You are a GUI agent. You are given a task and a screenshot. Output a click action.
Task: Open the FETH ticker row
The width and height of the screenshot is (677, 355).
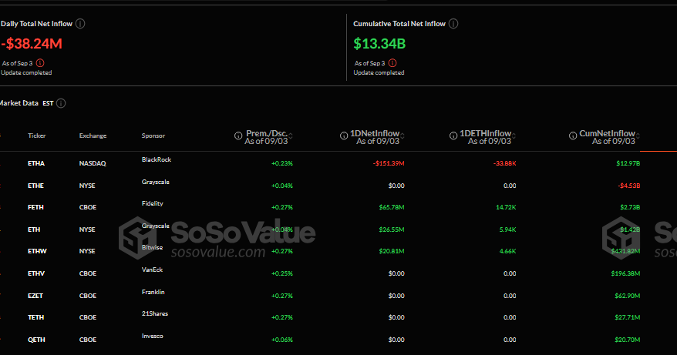[x=36, y=208]
